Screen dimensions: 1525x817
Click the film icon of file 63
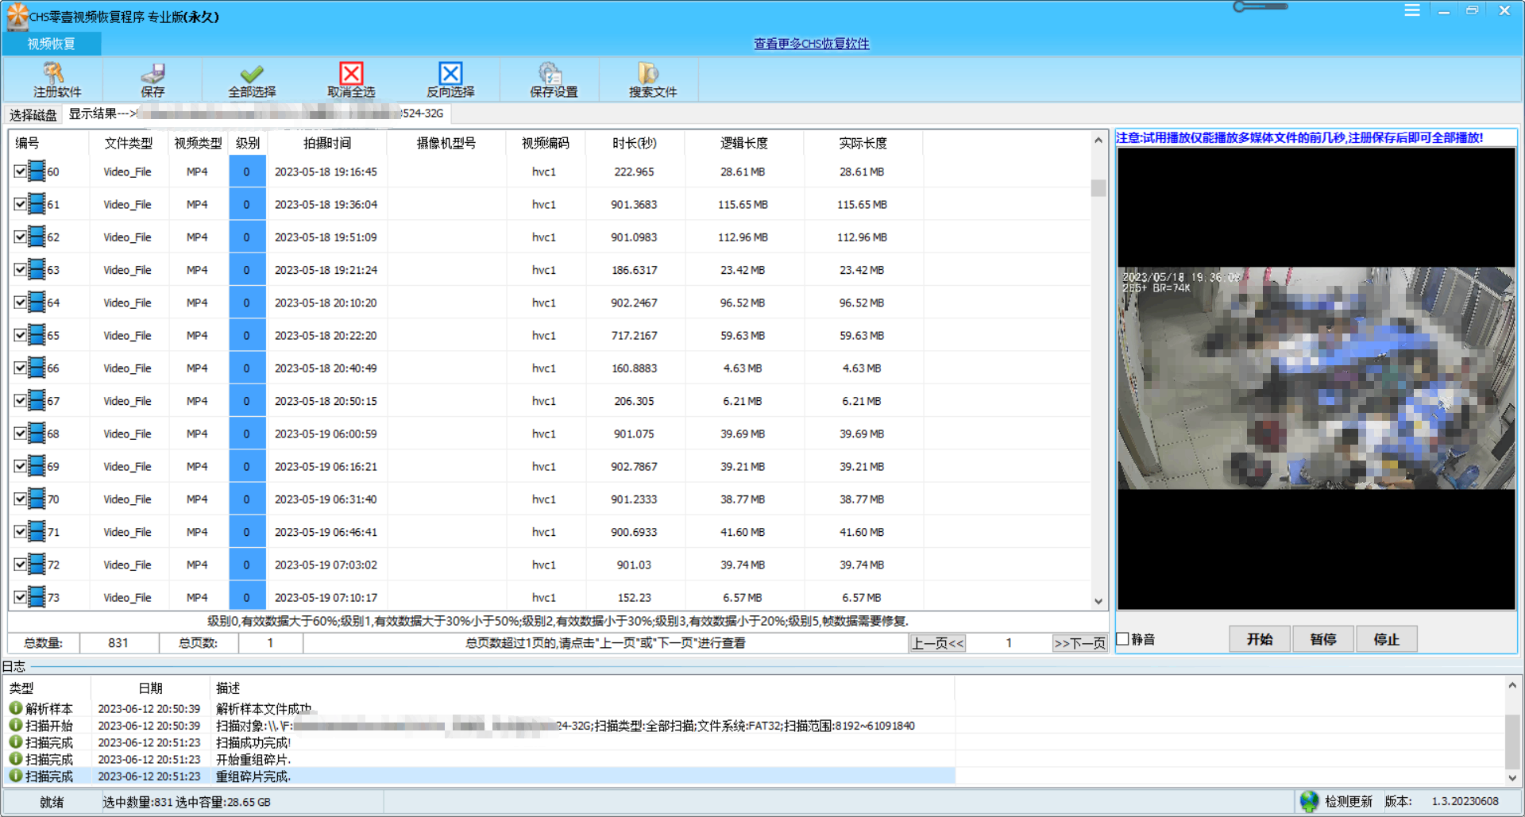(37, 269)
